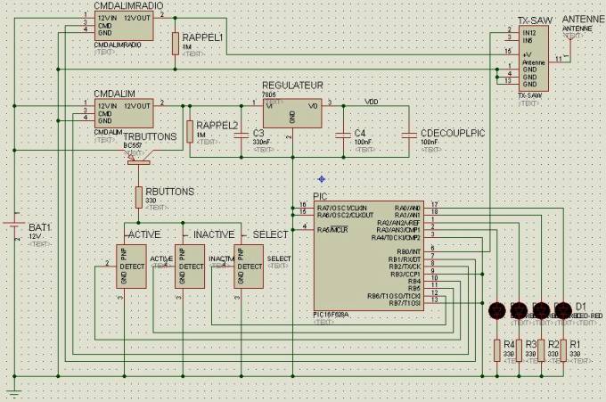The image size is (606, 402).
Task: Select the RBUTTONS 330 resistor
Action: click(139, 198)
